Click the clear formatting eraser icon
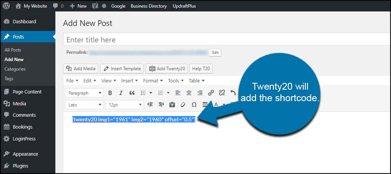This screenshot has width=391, height=174. 183,105
